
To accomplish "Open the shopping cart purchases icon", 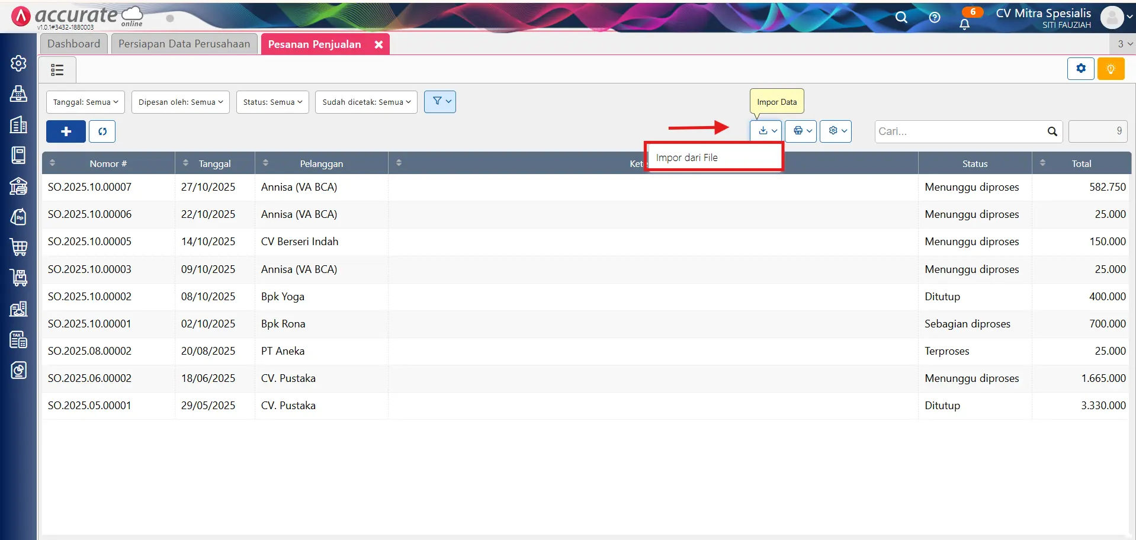I will [x=19, y=247].
